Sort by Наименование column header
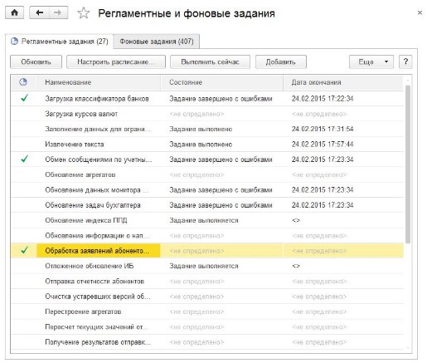Screen dimensions: 427x363 [x=99, y=82]
